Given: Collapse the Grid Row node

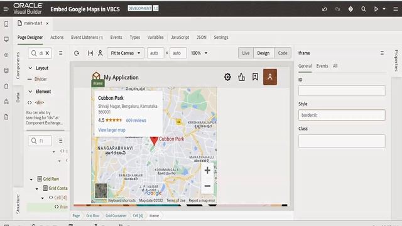Looking at the screenshot, I should [31, 180].
